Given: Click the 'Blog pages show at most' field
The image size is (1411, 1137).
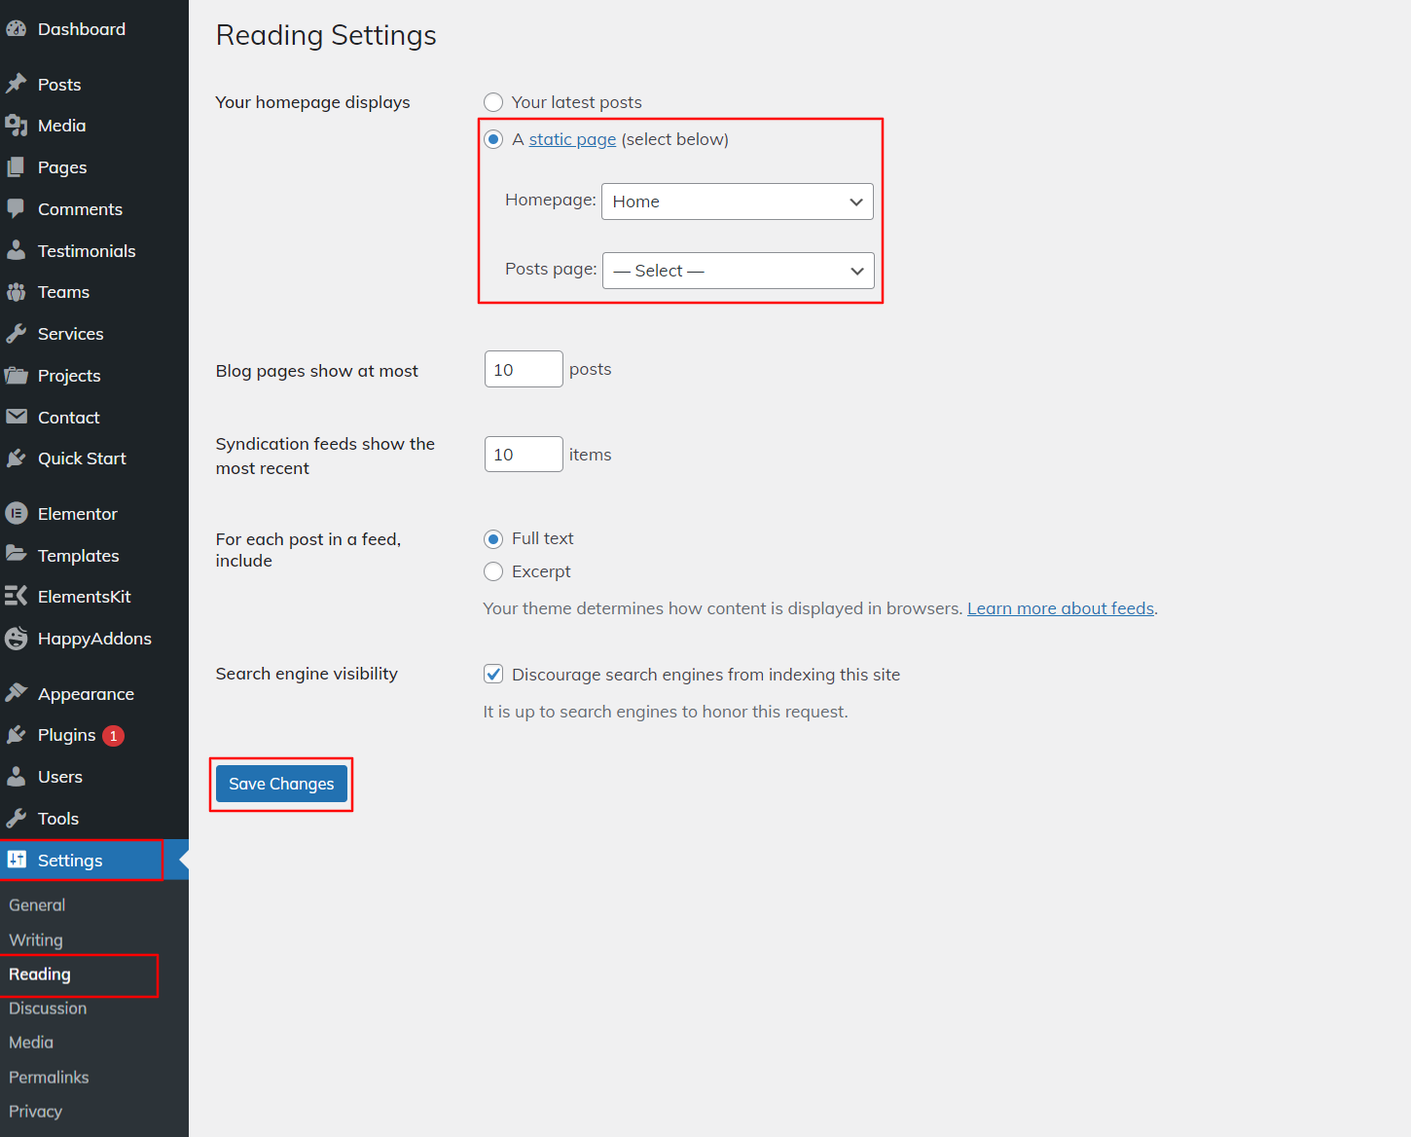Looking at the screenshot, I should [x=523, y=370].
